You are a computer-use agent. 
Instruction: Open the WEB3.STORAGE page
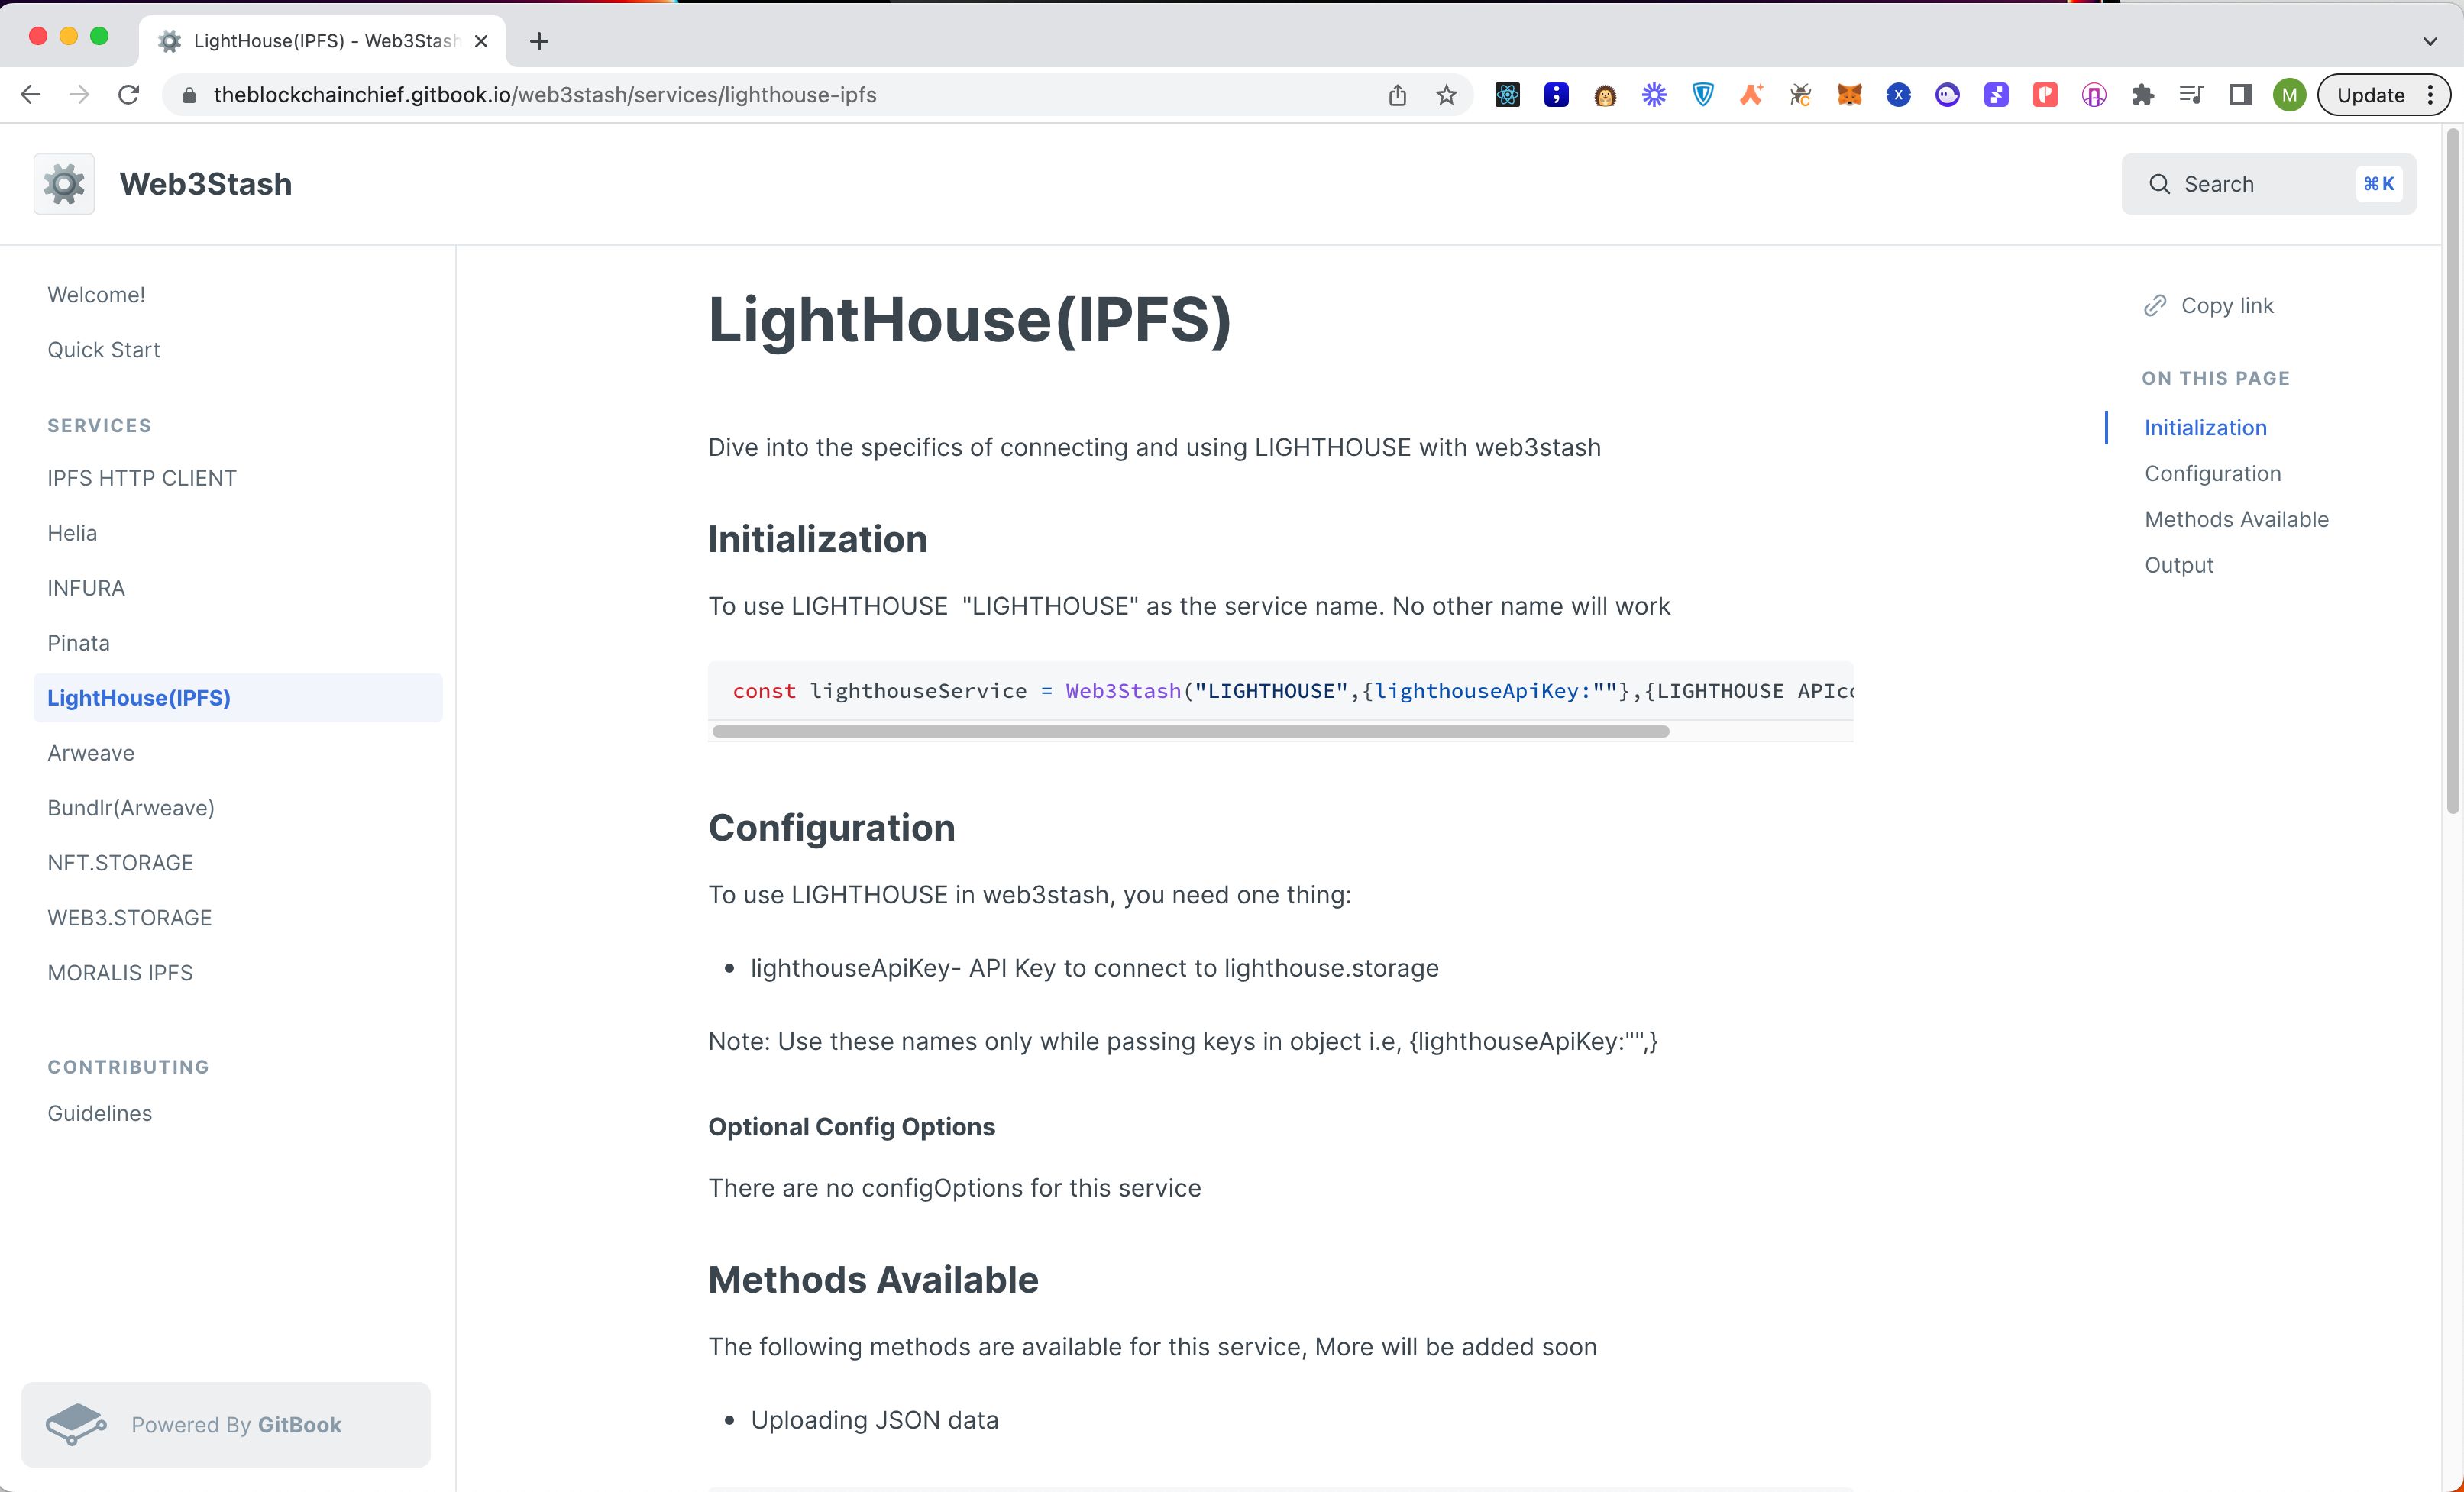coord(130,918)
